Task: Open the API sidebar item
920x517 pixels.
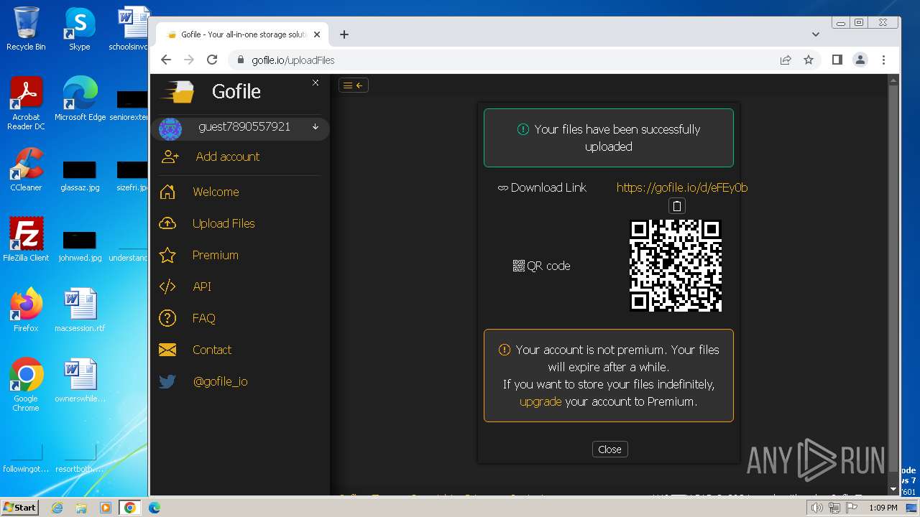Action: pyautogui.click(x=202, y=287)
